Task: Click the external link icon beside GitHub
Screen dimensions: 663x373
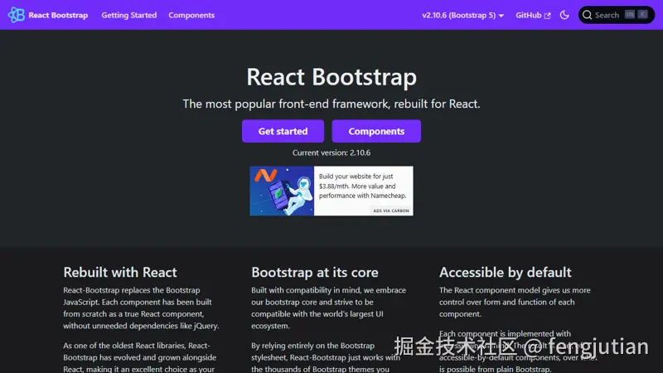Action: click(x=547, y=16)
